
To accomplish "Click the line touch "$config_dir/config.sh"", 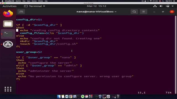I will tap(49, 44).
